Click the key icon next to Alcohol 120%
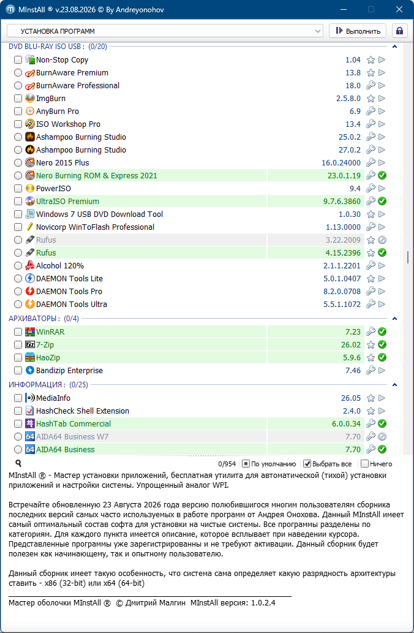 pyautogui.click(x=371, y=265)
